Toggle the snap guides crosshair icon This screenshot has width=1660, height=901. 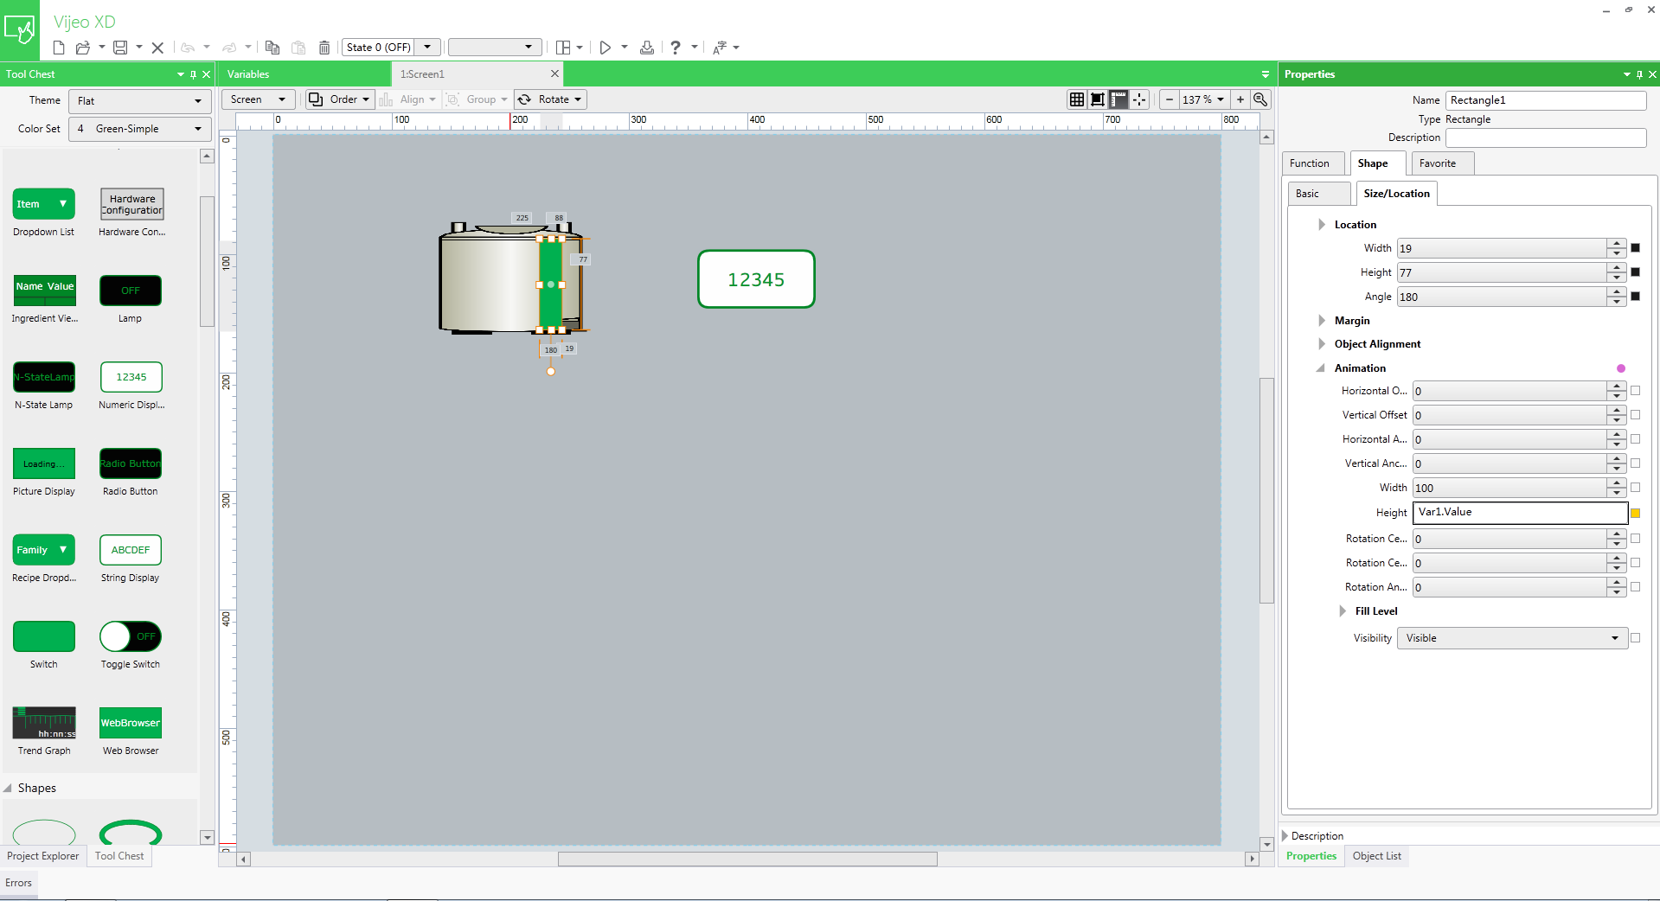coord(1139,99)
